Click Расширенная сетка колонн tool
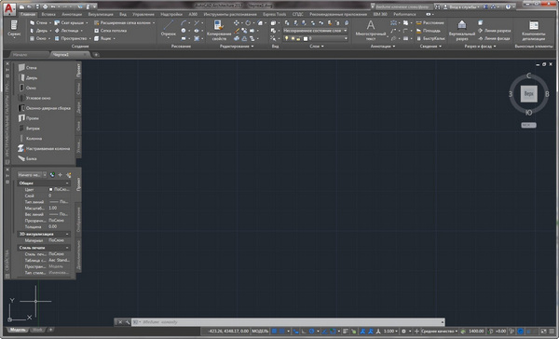This screenshot has height=339, width=559. pos(122,22)
